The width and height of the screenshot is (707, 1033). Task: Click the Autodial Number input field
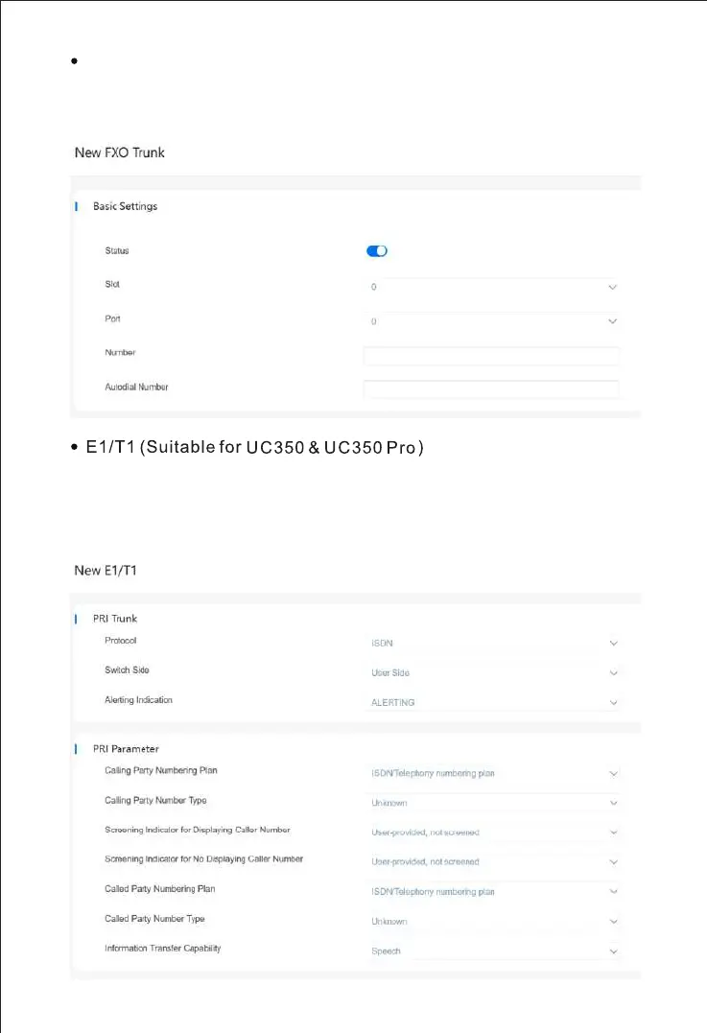coord(490,389)
